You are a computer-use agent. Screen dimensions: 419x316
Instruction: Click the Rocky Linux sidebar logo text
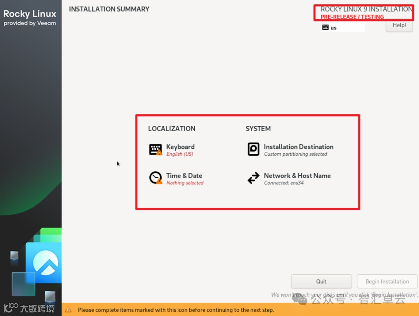tap(29, 14)
